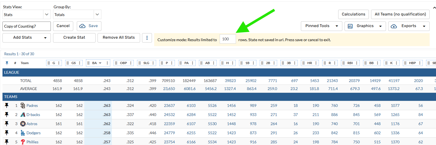Click the drag handle on the RBI column

(343, 63)
